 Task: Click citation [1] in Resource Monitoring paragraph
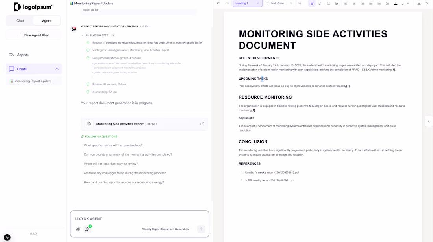(253, 110)
